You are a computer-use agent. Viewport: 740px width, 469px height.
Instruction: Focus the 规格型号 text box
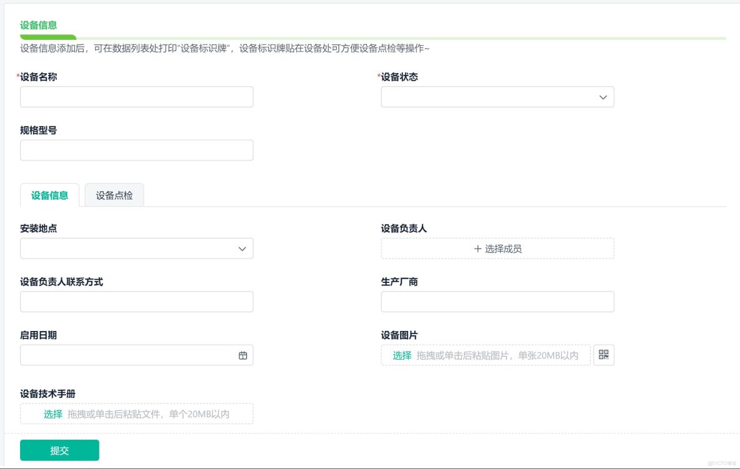tap(136, 150)
